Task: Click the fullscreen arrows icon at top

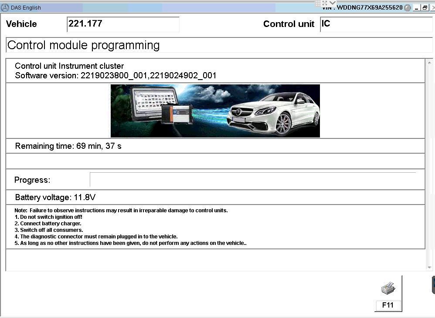Action: (x=325, y=3)
